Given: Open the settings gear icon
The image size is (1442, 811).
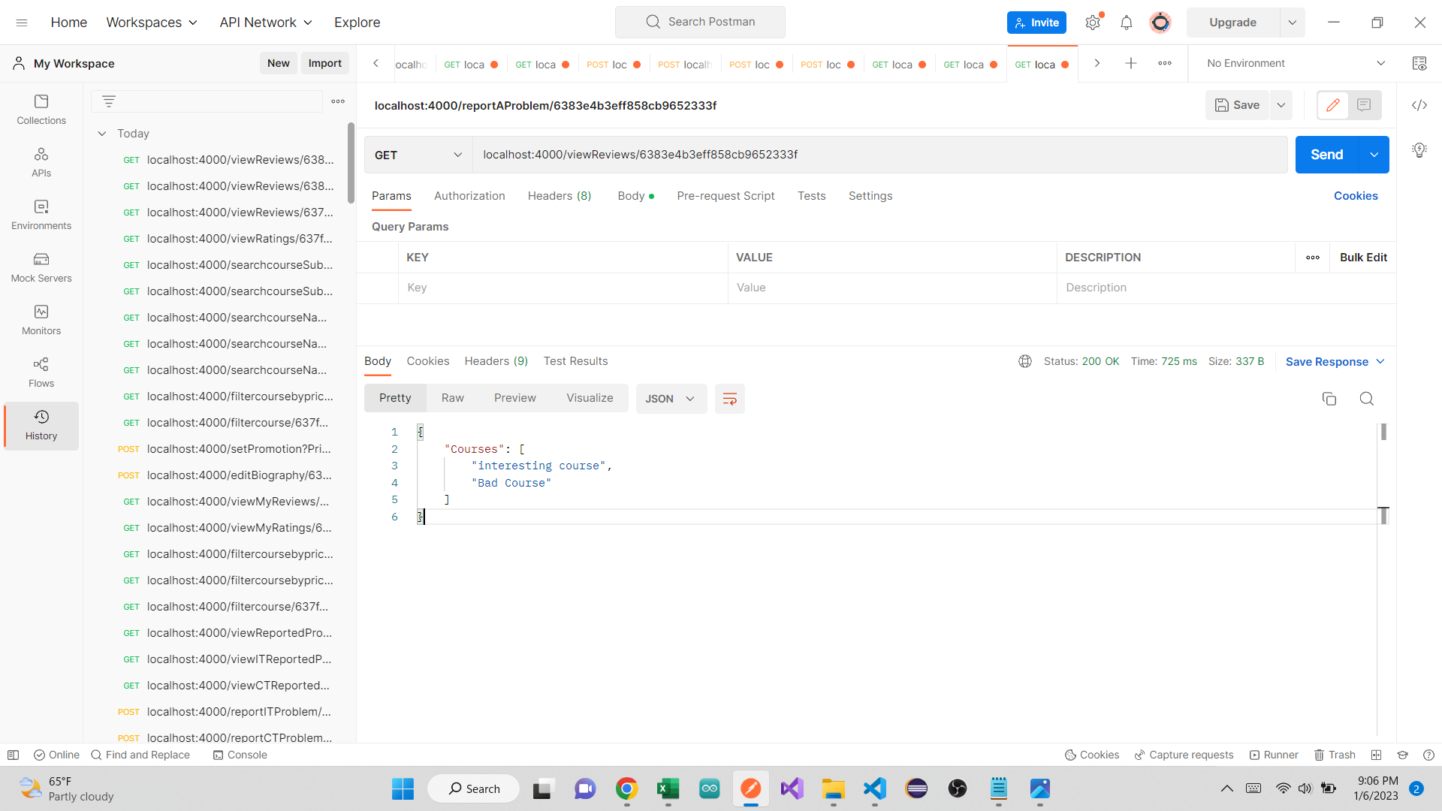Looking at the screenshot, I should coord(1093,23).
